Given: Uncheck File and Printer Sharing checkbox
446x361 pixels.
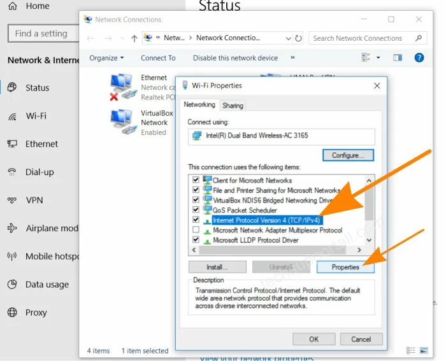Looking at the screenshot, I should tap(196, 190).
